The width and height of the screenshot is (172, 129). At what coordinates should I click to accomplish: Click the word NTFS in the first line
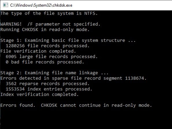point(91,14)
